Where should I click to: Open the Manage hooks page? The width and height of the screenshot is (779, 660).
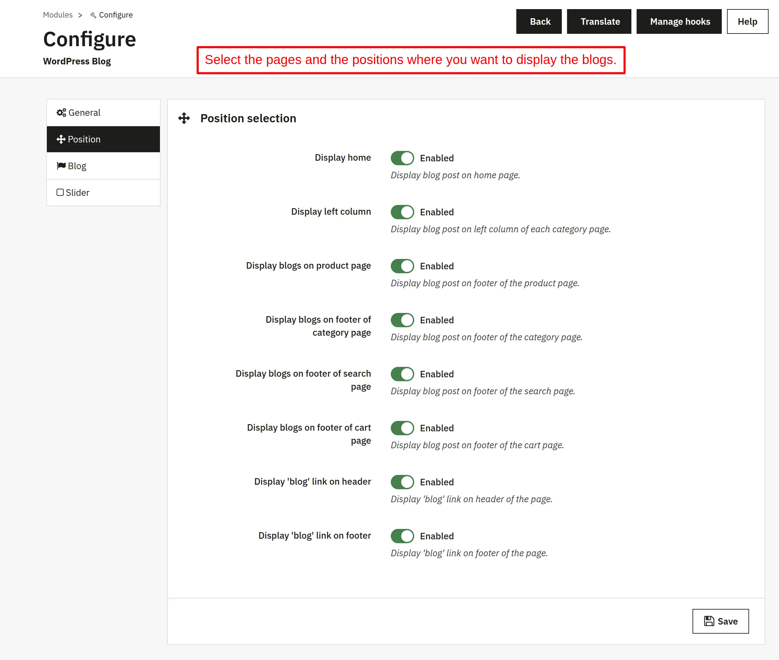(x=679, y=21)
